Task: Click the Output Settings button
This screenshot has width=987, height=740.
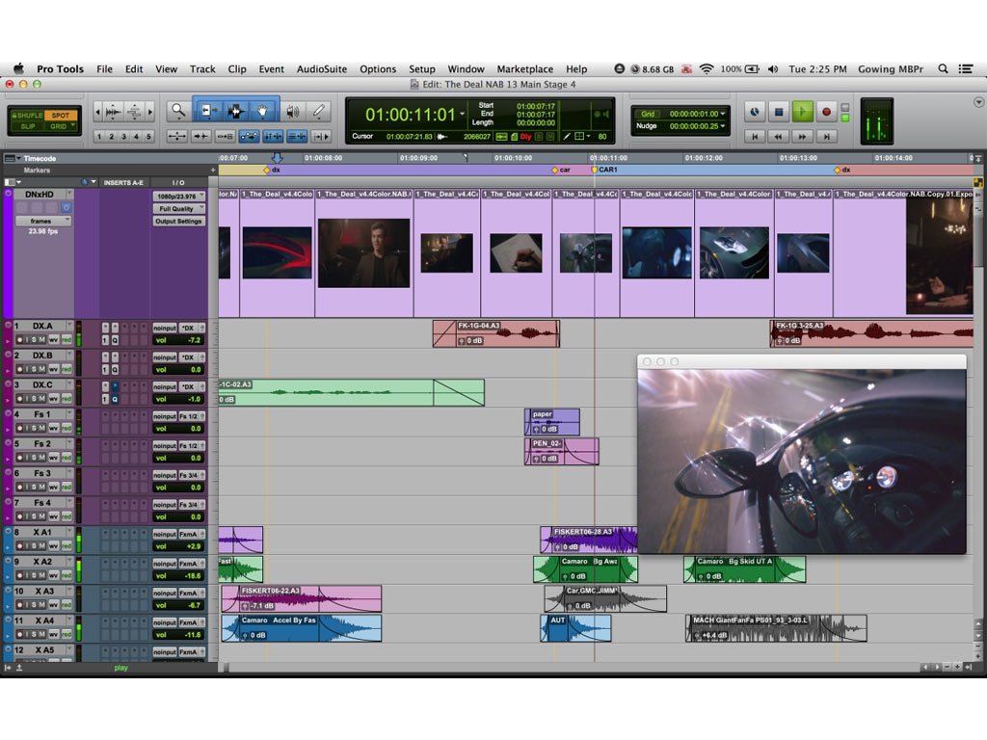Action: click(x=178, y=222)
